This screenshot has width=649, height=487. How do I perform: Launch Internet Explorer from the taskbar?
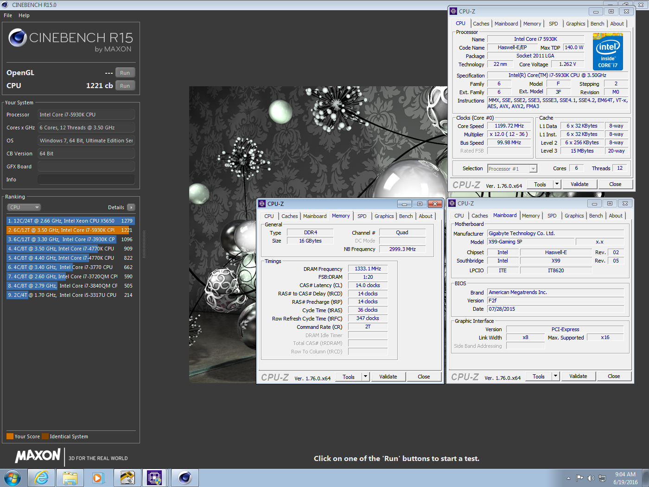[x=41, y=478]
